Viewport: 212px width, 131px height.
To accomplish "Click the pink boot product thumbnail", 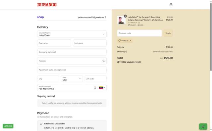I will pyautogui.click(x=122, y=20).
